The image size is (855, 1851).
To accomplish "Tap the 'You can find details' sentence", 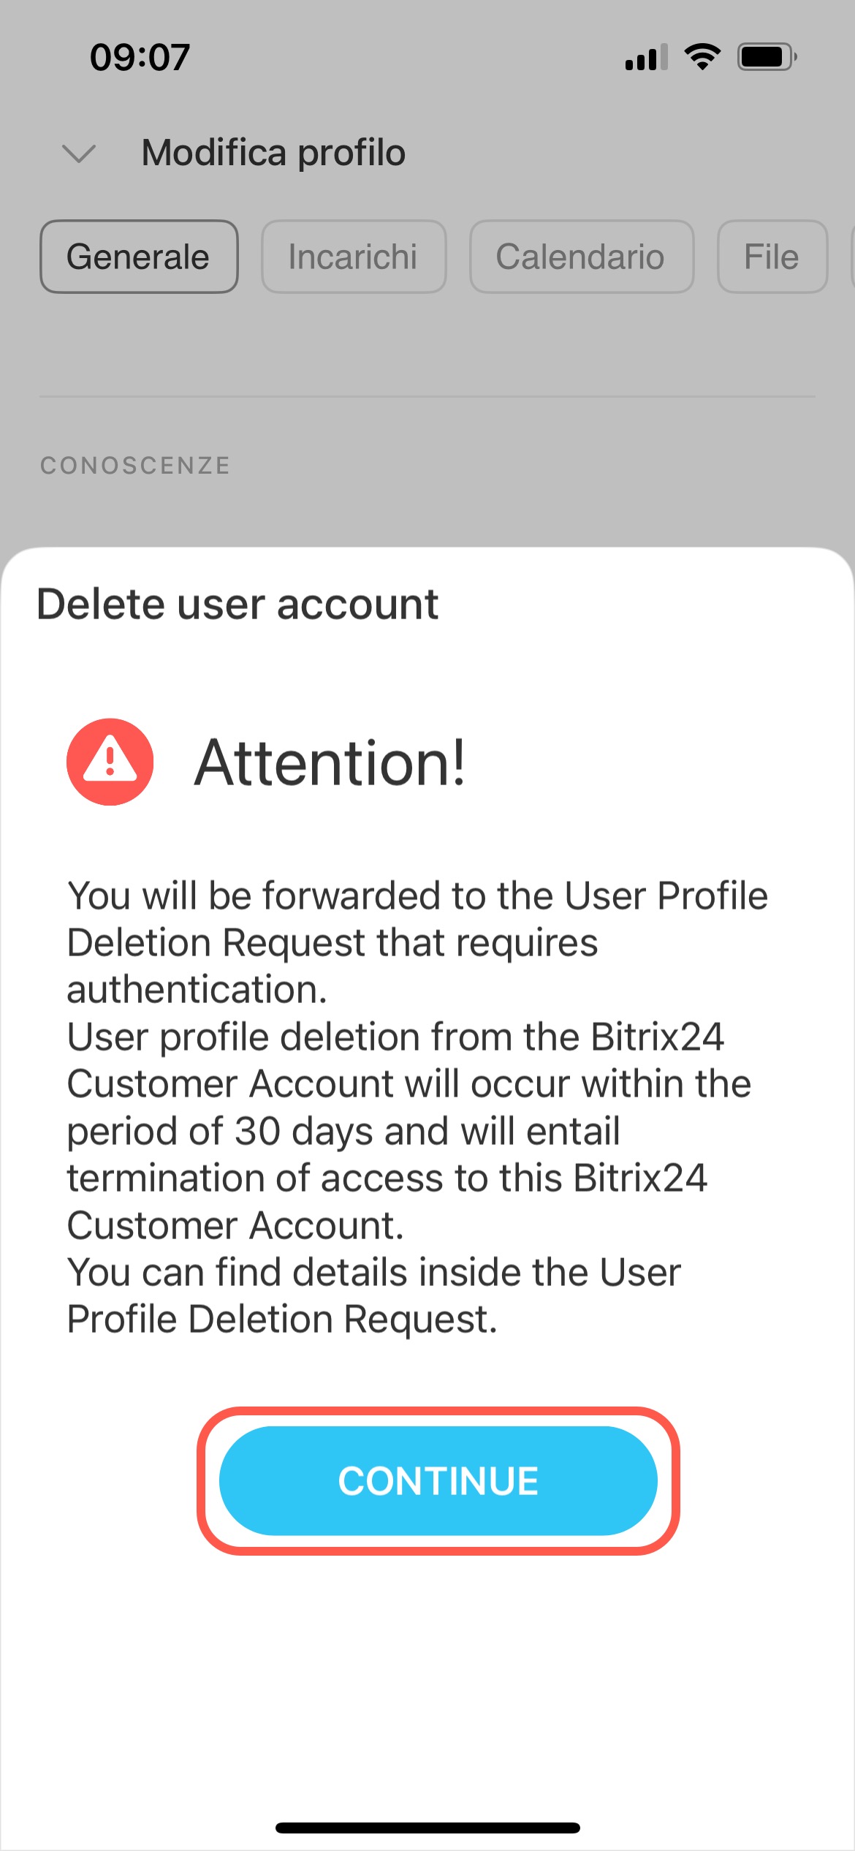I will 373,1295.
